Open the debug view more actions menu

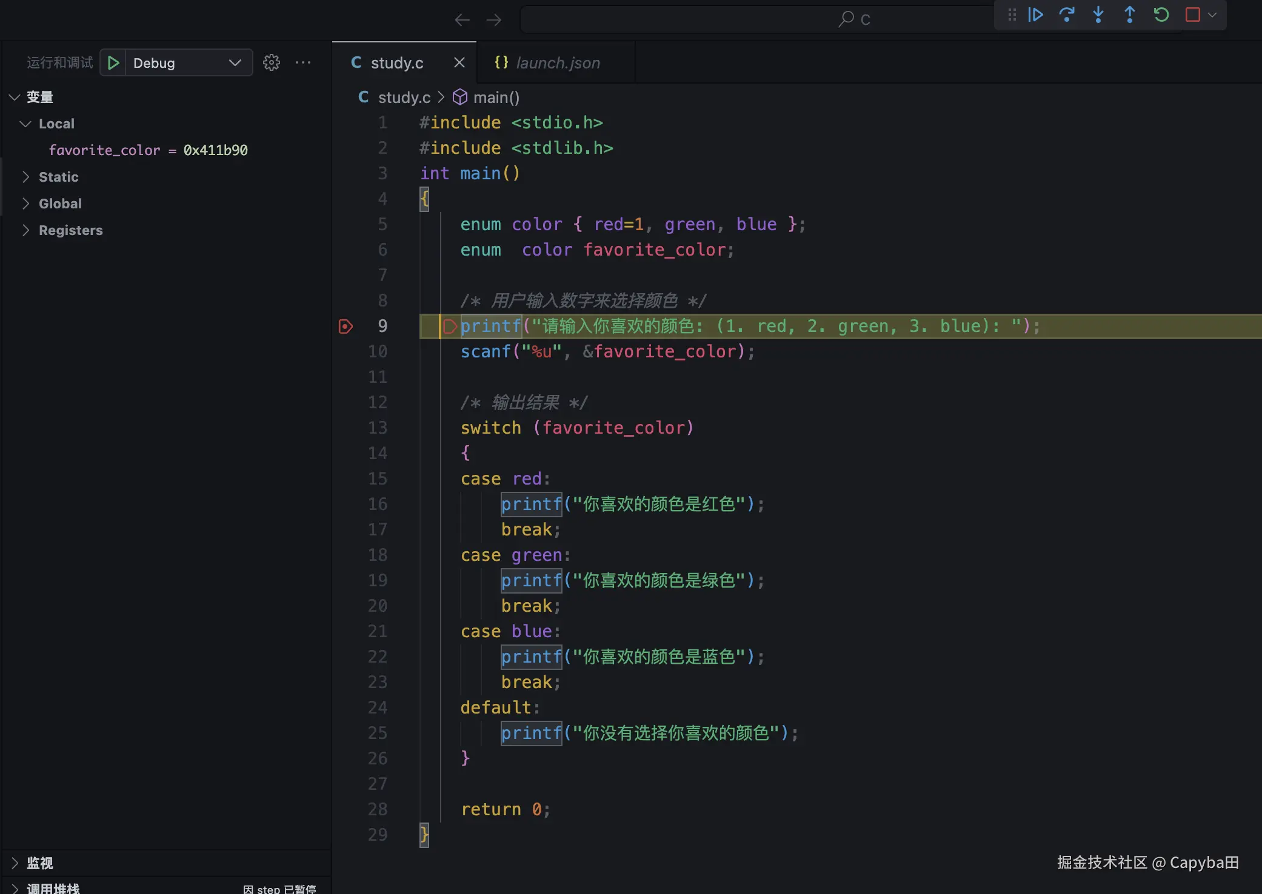[303, 62]
